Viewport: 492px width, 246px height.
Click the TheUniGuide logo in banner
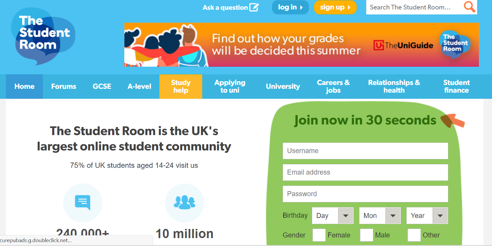[x=403, y=45]
